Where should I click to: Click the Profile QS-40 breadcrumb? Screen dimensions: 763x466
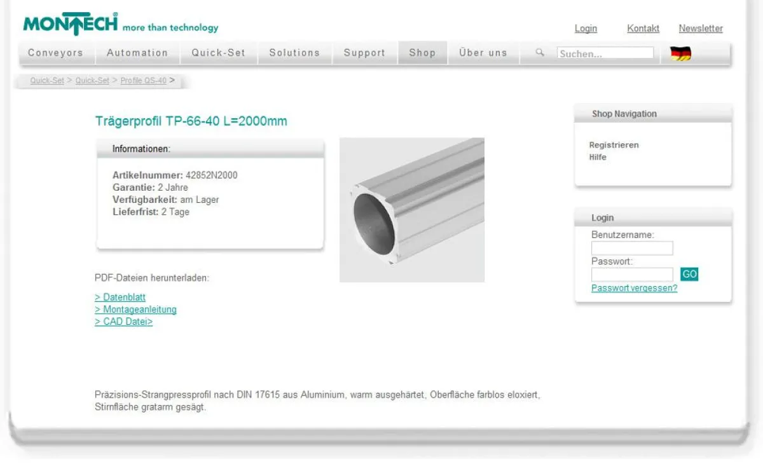click(144, 81)
